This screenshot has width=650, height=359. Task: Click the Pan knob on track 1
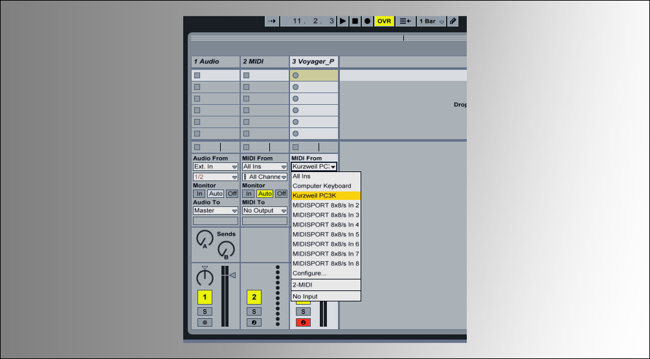click(205, 277)
